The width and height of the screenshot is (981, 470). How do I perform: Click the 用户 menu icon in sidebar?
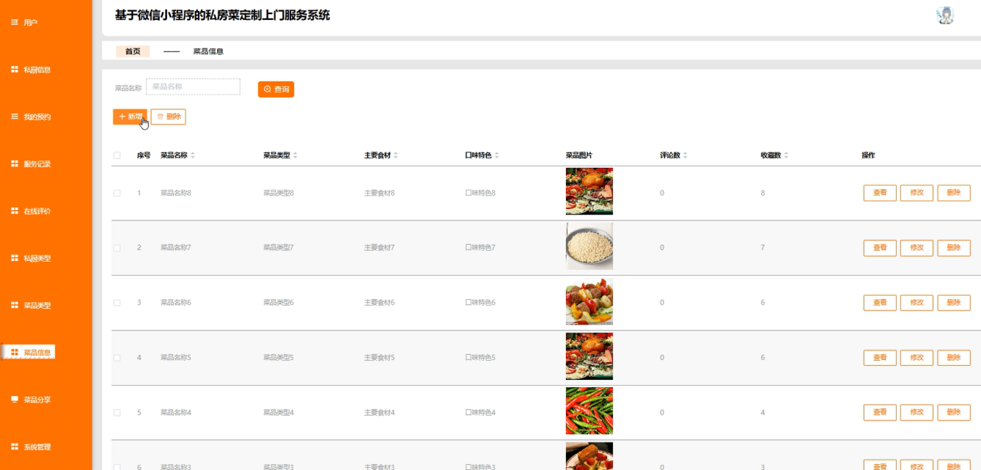point(15,23)
